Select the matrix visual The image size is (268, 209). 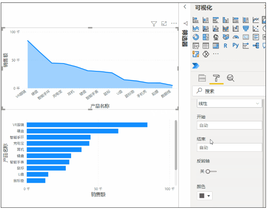(216, 45)
